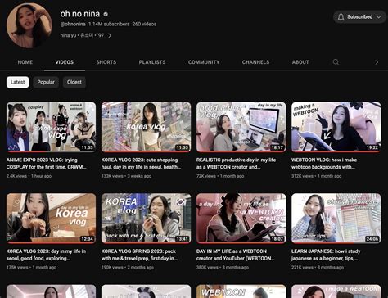This screenshot has width=388, height=298.
Task: Open the making a WEBTOON thumbnail
Action: click(336, 127)
